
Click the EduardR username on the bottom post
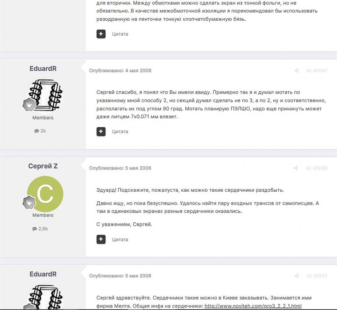[x=43, y=274]
